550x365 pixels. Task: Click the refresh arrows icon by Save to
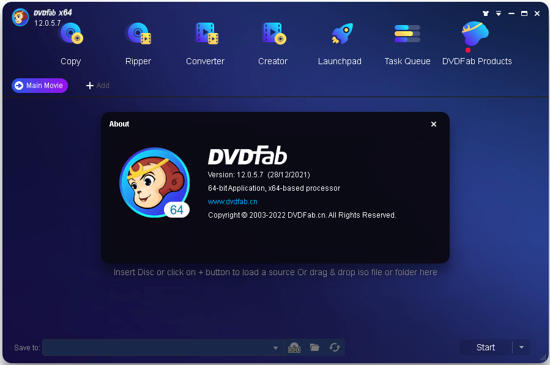tap(335, 347)
